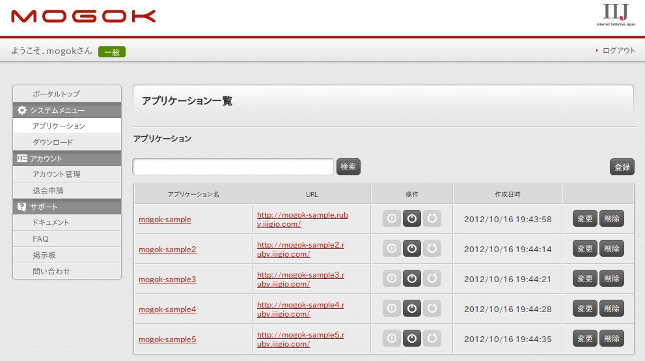Image resolution: width=645 pixels, height=361 pixels.
Task: Open the mogok-sample5 application link
Action: 167,339
